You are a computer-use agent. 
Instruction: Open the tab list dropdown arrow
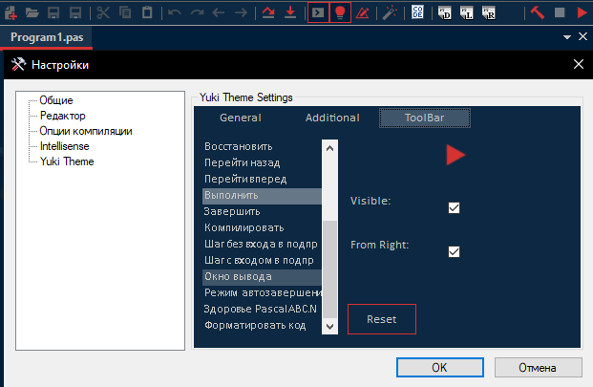pyautogui.click(x=567, y=37)
